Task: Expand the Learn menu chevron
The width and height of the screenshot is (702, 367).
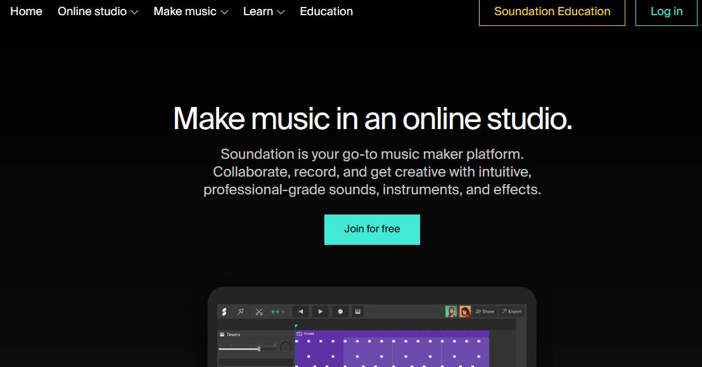Action: (x=281, y=12)
